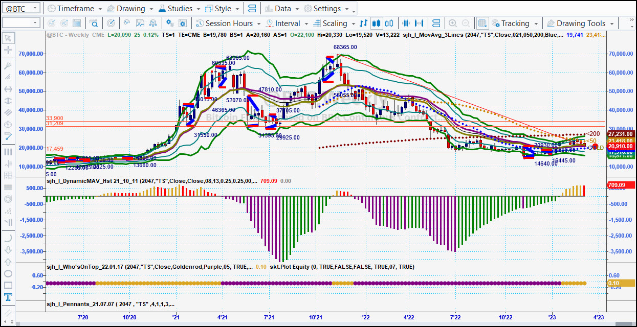637x327 pixels.
Task: Switch to OHLC bar chart type
Action: coord(364,23)
